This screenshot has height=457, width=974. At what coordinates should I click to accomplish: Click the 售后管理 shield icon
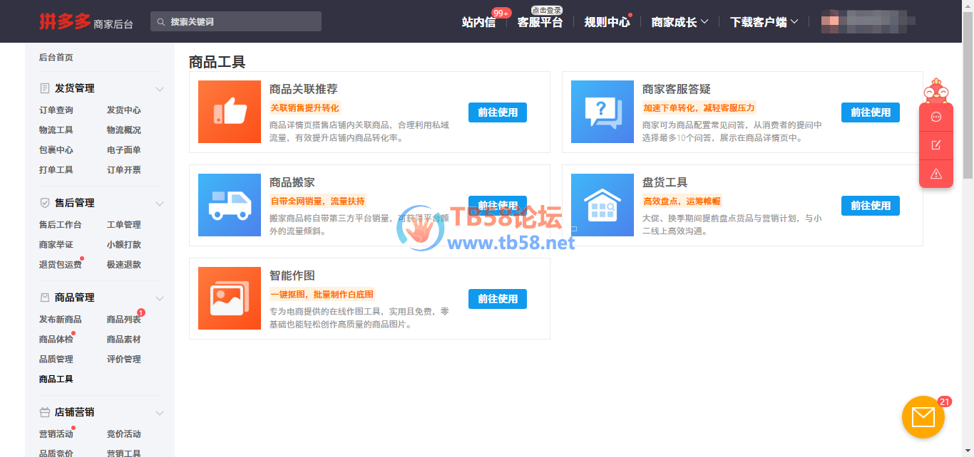click(45, 203)
